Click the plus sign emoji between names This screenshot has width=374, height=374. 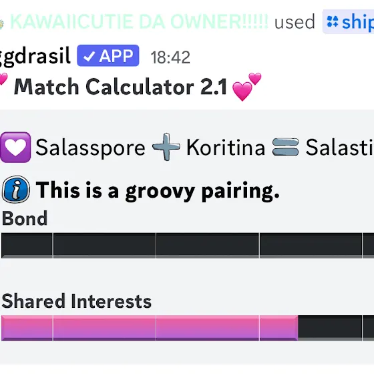click(166, 147)
